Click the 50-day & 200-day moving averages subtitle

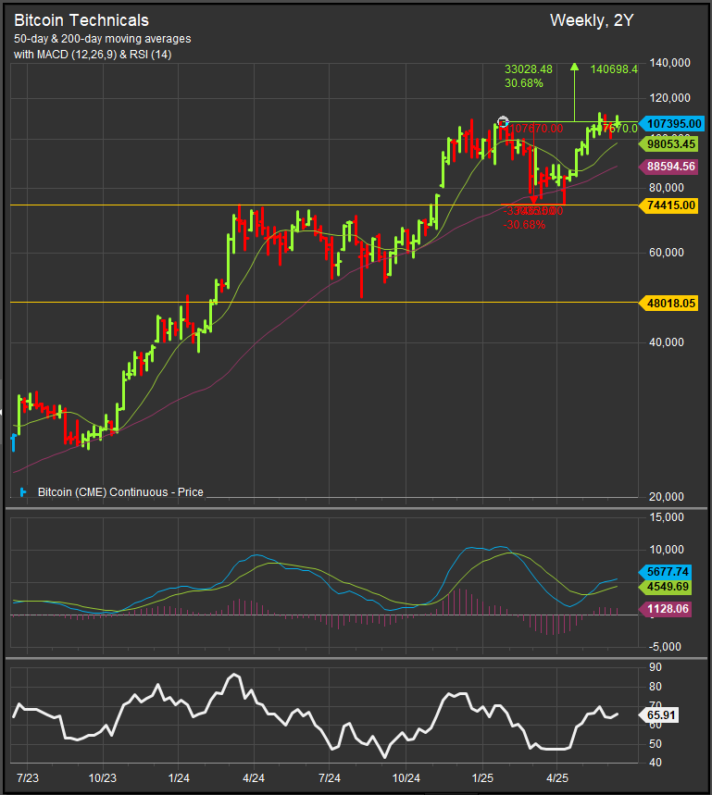103,39
